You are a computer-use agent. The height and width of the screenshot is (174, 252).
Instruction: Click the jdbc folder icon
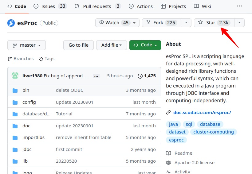[x=15, y=149]
